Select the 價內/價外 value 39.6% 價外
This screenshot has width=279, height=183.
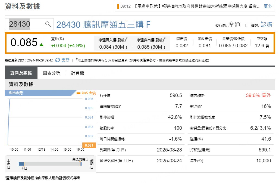[258, 95]
